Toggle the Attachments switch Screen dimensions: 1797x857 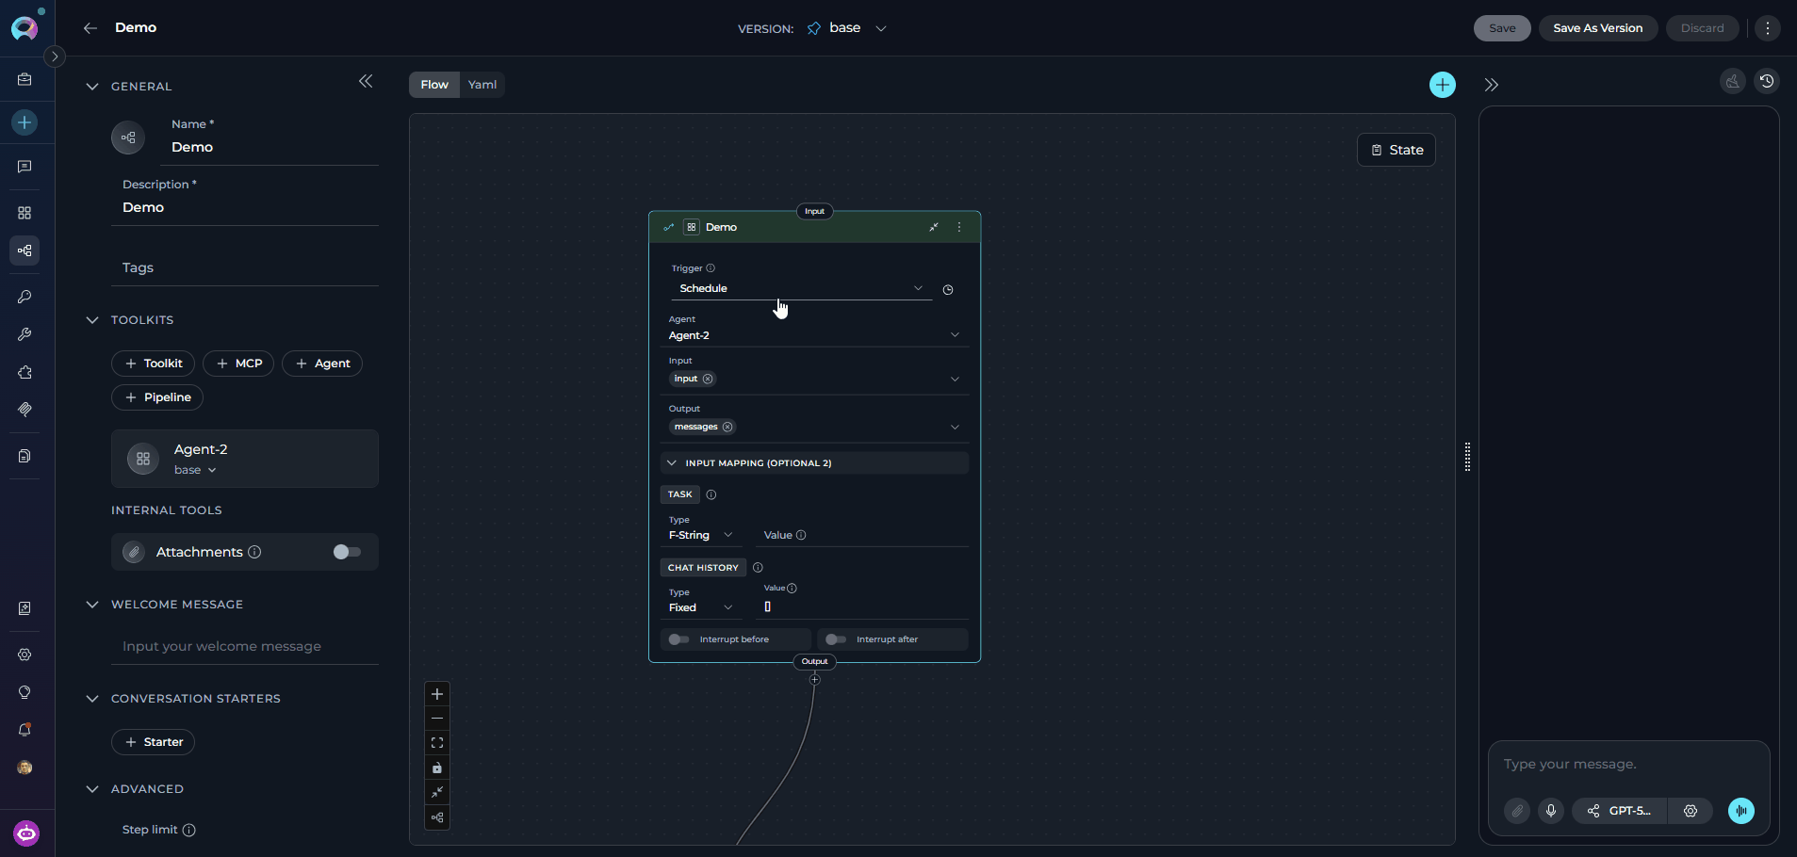(x=347, y=552)
